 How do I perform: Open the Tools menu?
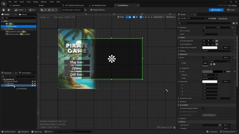52,2
